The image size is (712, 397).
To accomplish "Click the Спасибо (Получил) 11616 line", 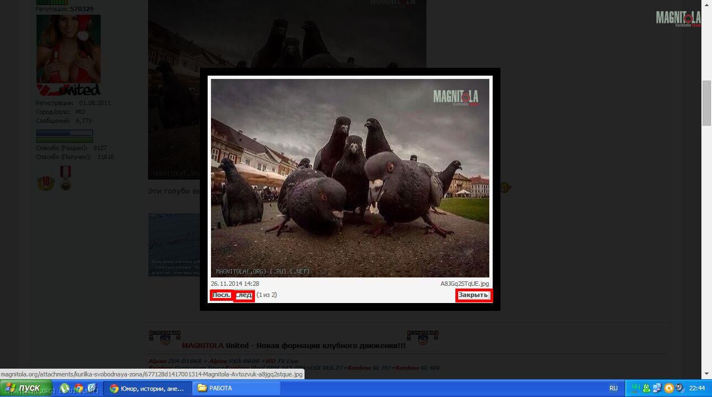I will pos(75,157).
